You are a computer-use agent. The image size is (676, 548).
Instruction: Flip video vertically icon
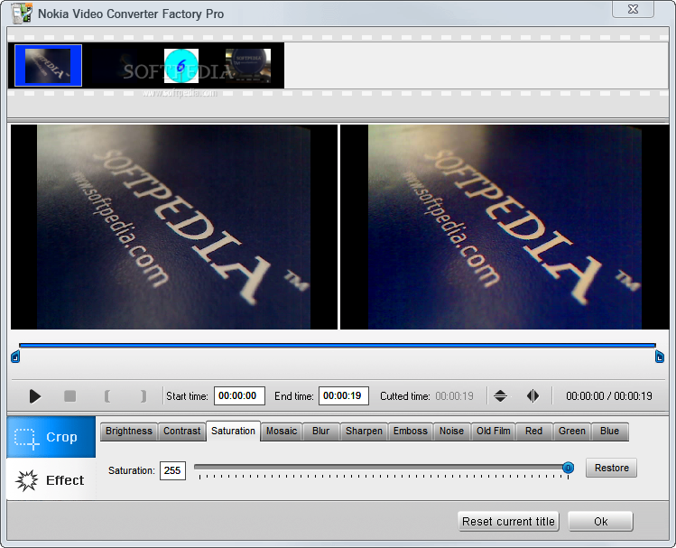click(x=500, y=395)
